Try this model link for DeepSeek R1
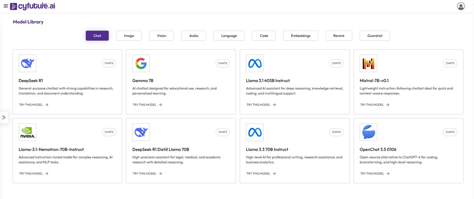 point(34,105)
